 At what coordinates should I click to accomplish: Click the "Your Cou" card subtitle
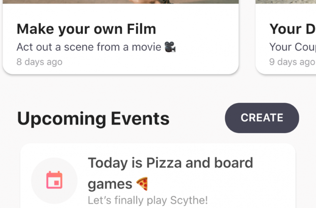click(292, 47)
